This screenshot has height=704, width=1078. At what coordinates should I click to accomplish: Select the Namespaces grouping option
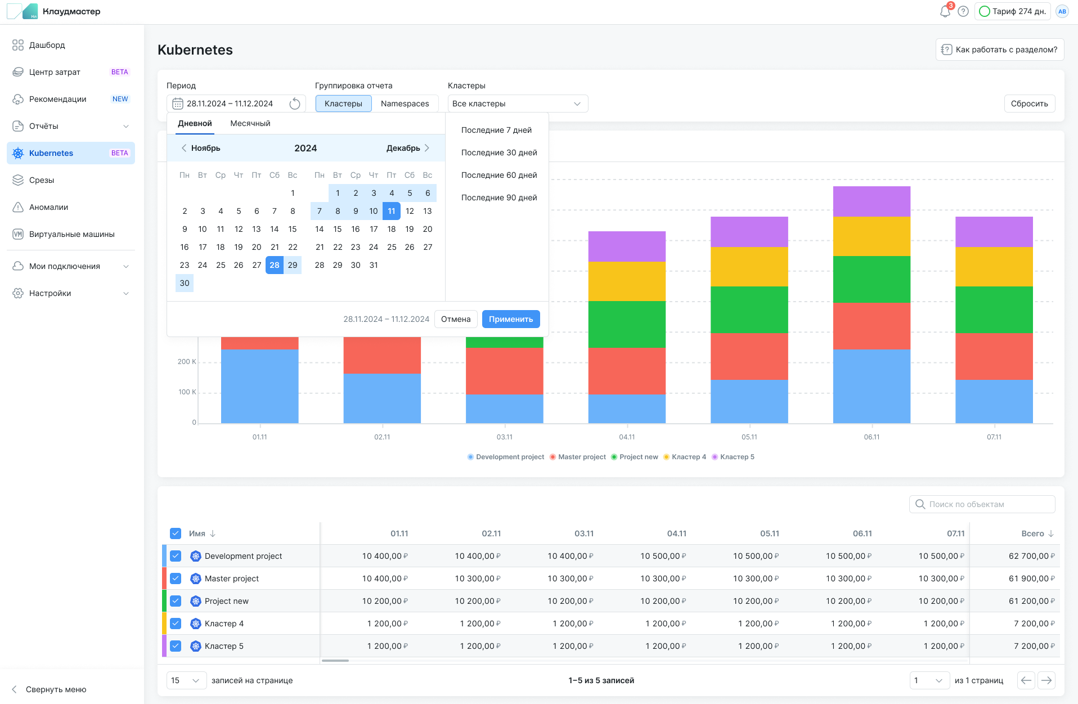[405, 104]
